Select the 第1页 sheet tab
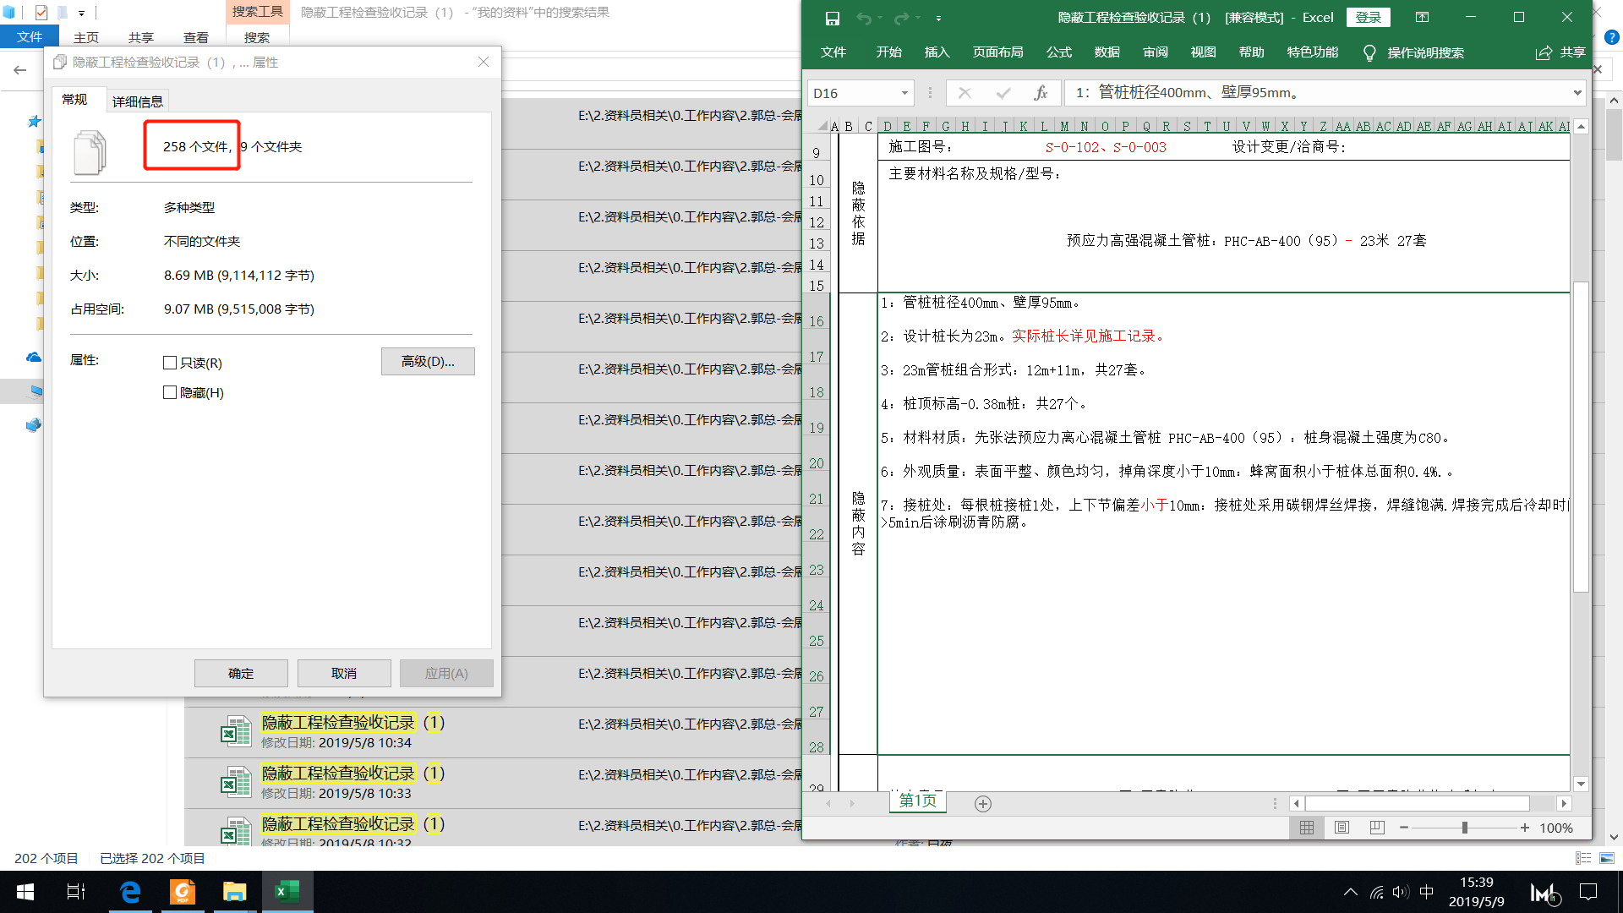Screen dimensions: 1623x913 click(x=917, y=801)
